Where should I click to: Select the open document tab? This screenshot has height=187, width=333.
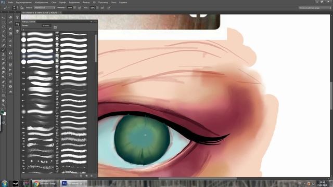point(40,12)
